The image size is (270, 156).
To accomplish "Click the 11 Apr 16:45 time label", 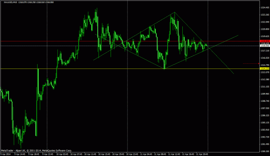I will point(188,154).
